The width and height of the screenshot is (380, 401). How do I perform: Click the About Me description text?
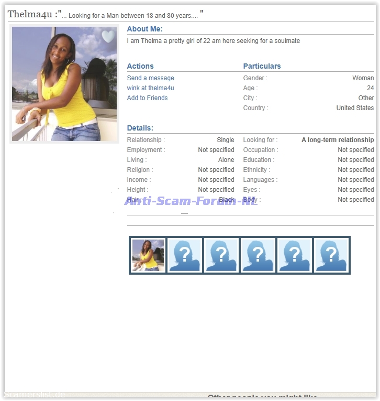[213, 41]
